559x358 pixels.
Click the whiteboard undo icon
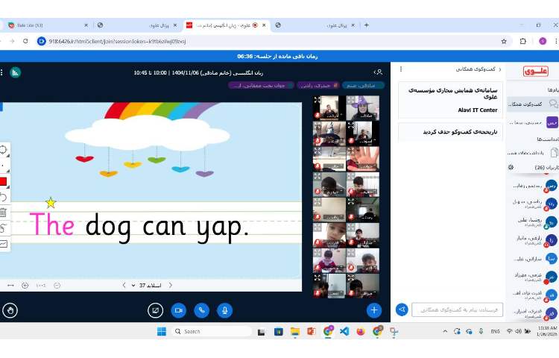4,197
